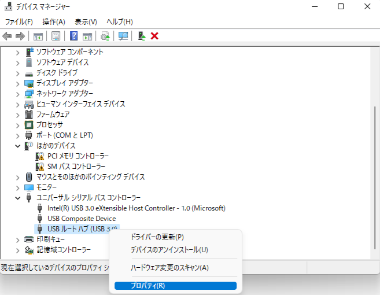Select the ディスク ドライブ category icon

pos(29,74)
